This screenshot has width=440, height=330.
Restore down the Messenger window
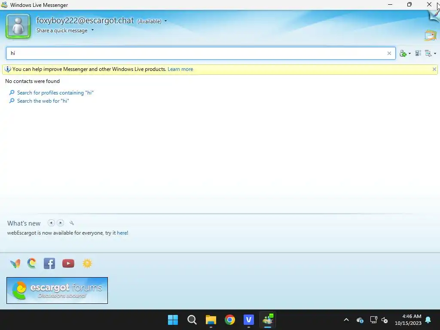tap(409, 4)
